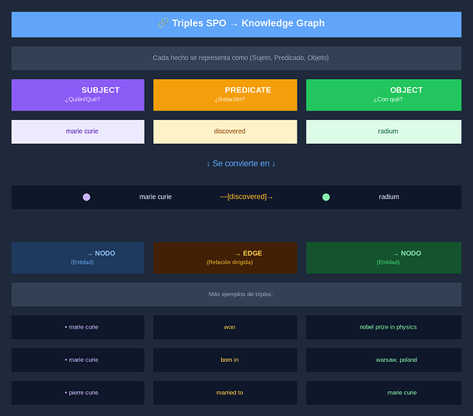Click the 'won' predicate cell
473x416 pixels.
point(225,327)
